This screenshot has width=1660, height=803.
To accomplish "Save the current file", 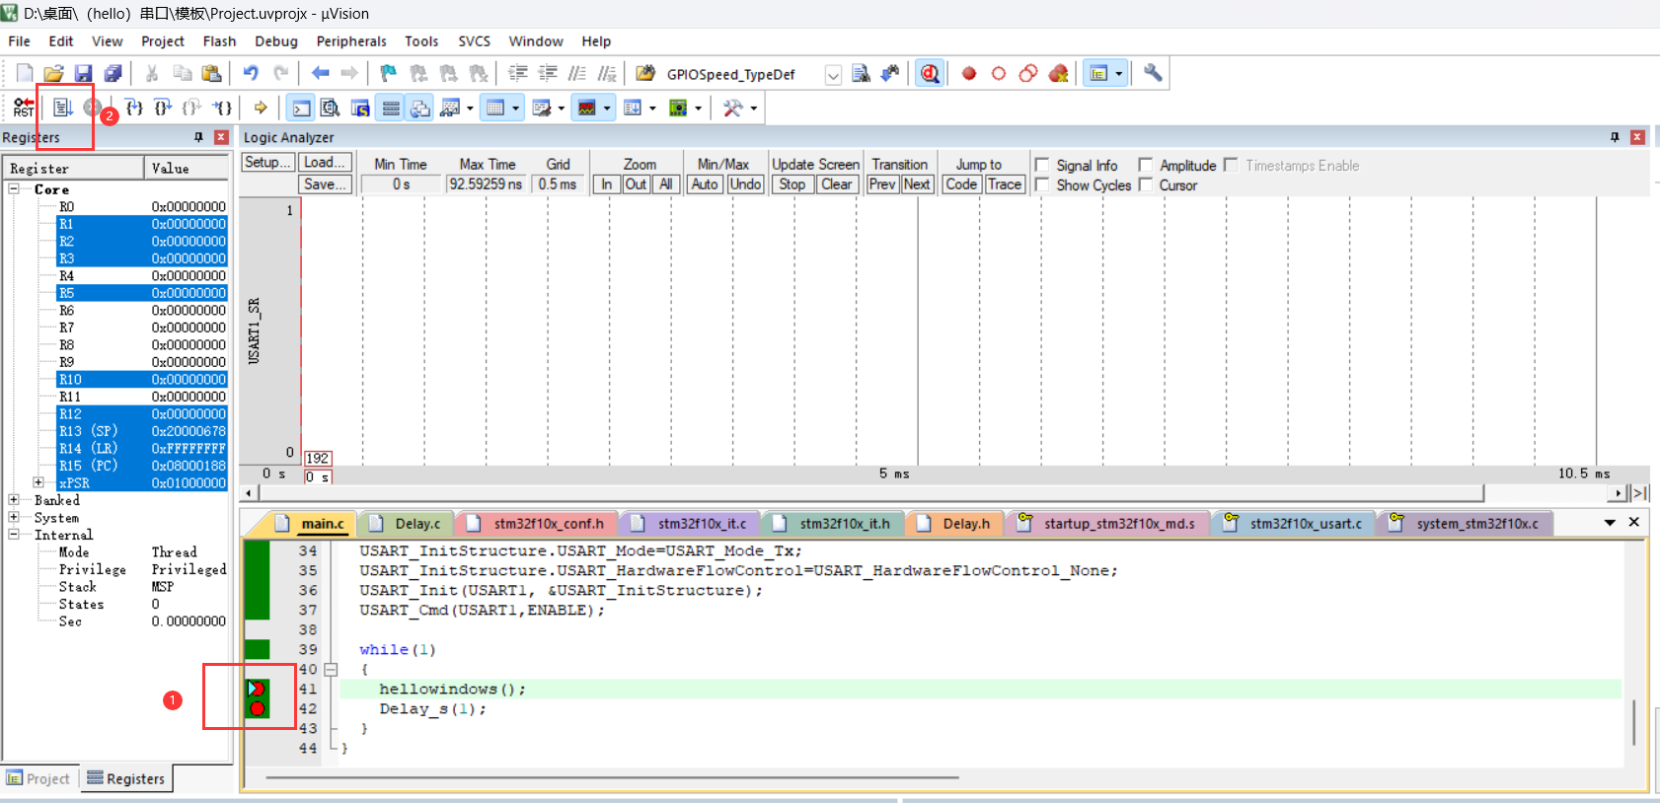I will (x=83, y=74).
